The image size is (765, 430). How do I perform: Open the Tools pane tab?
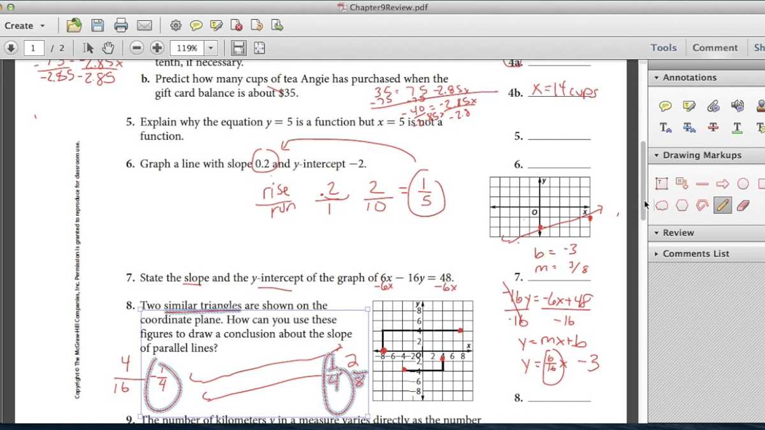click(664, 48)
